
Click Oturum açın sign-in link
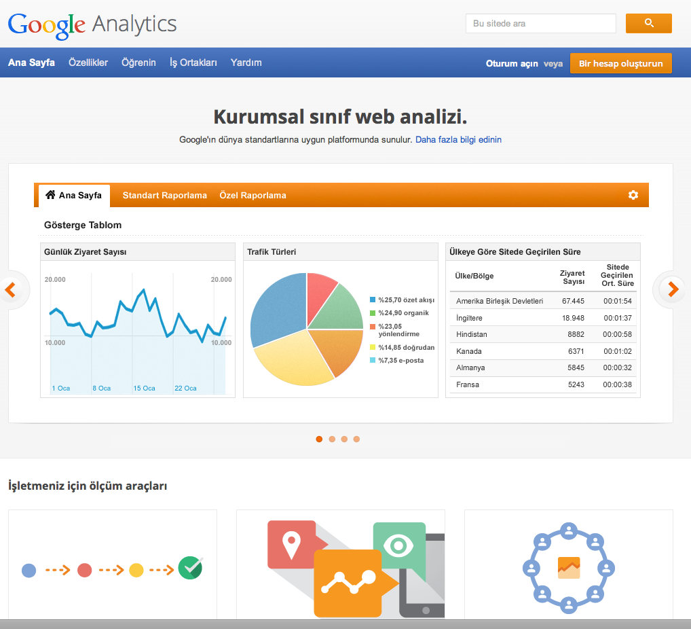512,64
